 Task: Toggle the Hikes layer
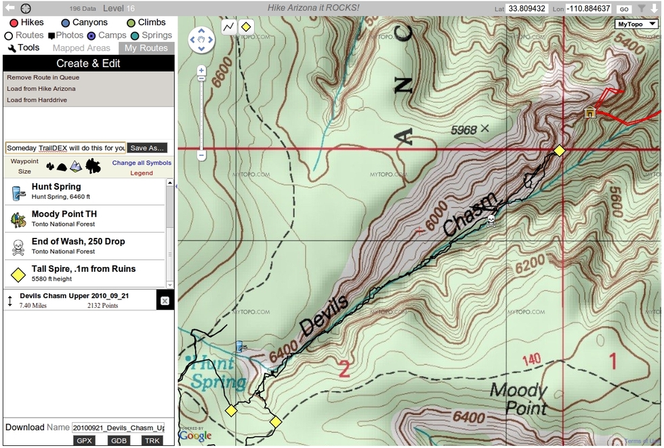pyautogui.click(x=26, y=22)
